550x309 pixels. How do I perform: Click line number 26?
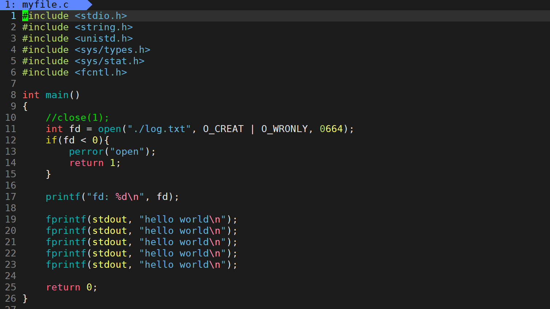(11, 298)
